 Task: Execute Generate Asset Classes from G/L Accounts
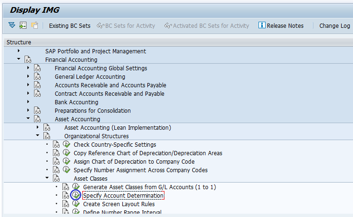pos(76,187)
